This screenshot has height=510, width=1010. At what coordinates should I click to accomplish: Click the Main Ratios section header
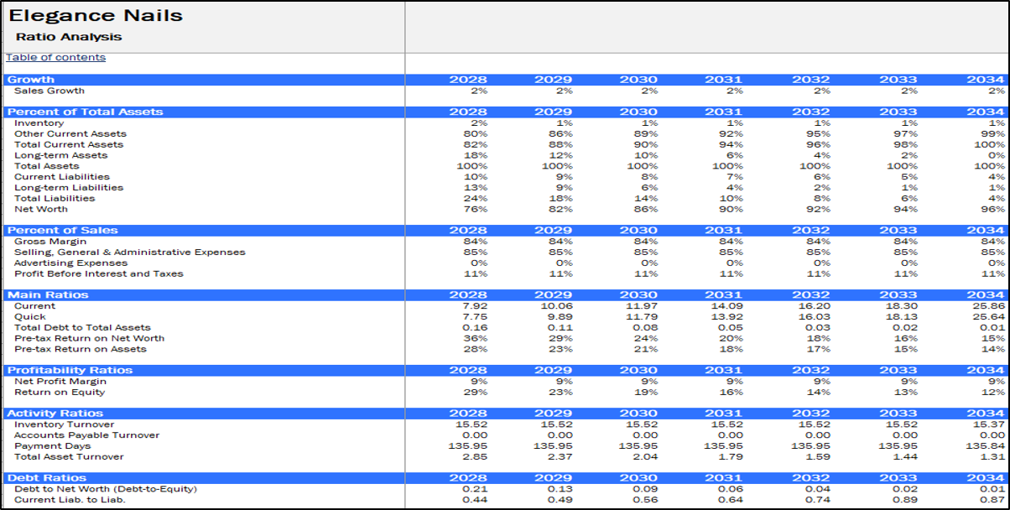tap(48, 294)
